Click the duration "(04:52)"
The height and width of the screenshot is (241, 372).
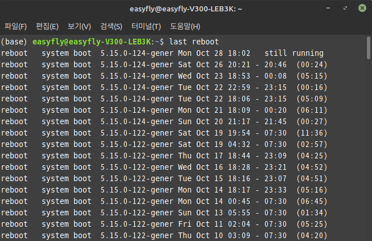click(312, 168)
